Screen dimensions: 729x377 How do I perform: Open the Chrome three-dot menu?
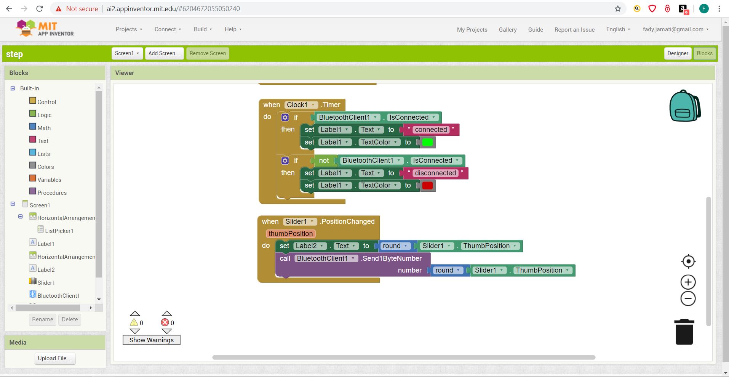tap(719, 9)
